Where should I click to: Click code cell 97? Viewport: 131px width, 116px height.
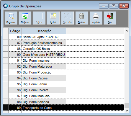15,96
